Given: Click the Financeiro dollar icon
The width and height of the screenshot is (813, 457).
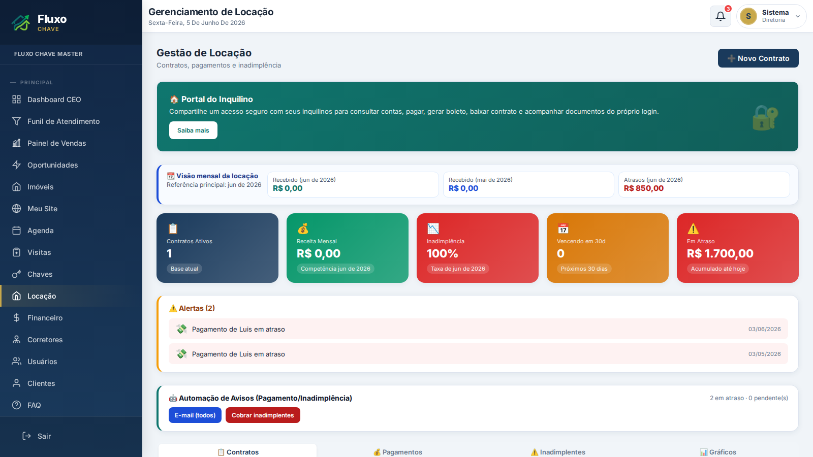Looking at the screenshot, I should 17,318.
